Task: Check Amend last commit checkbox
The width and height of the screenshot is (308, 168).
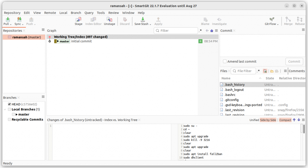Action: tap(225, 61)
